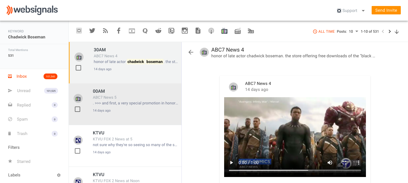Screen dimensions: 408x183
Task: Check the 30AM ABC7 News 4 mention
Action: [x=78, y=68]
